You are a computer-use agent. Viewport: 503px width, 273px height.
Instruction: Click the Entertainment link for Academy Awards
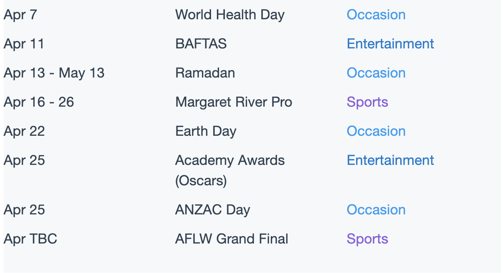pyautogui.click(x=390, y=160)
